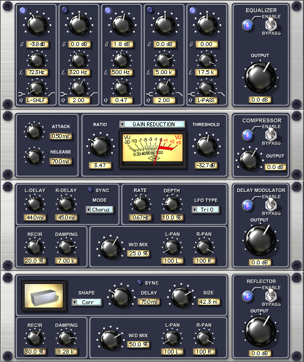
Task: Click the low-pass filter shape icon
Action: click(x=222, y=94)
